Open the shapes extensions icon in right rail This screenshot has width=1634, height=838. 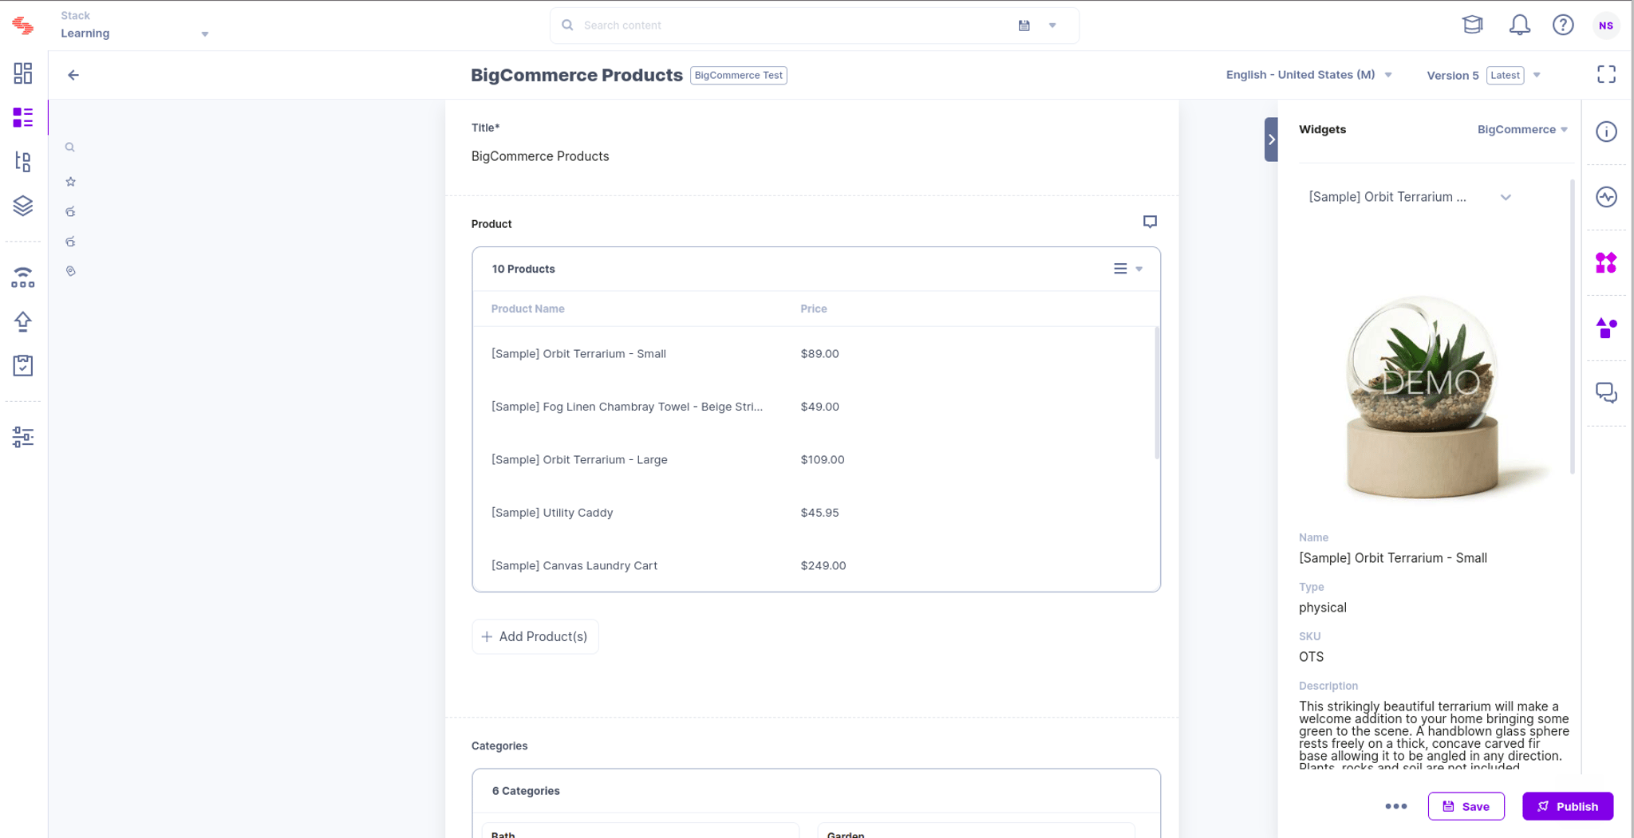click(1606, 328)
